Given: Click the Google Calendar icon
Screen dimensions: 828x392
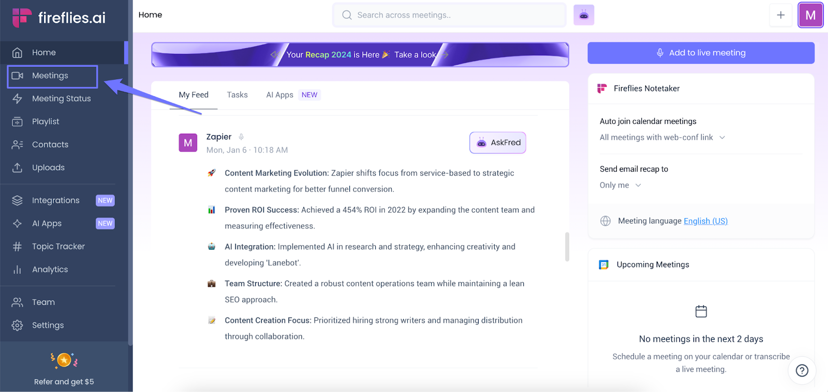Looking at the screenshot, I should click(603, 265).
